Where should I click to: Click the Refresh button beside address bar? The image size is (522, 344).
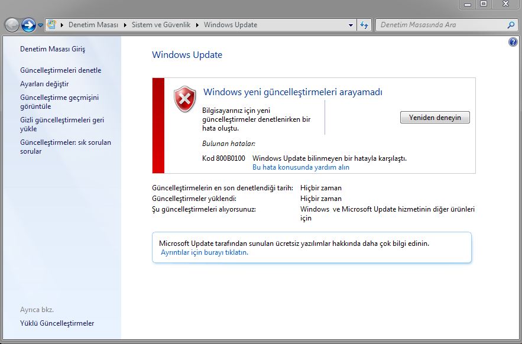coord(364,25)
